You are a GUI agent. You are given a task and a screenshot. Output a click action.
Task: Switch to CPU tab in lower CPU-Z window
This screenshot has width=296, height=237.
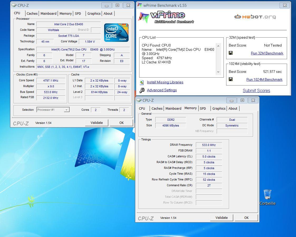point(142,109)
